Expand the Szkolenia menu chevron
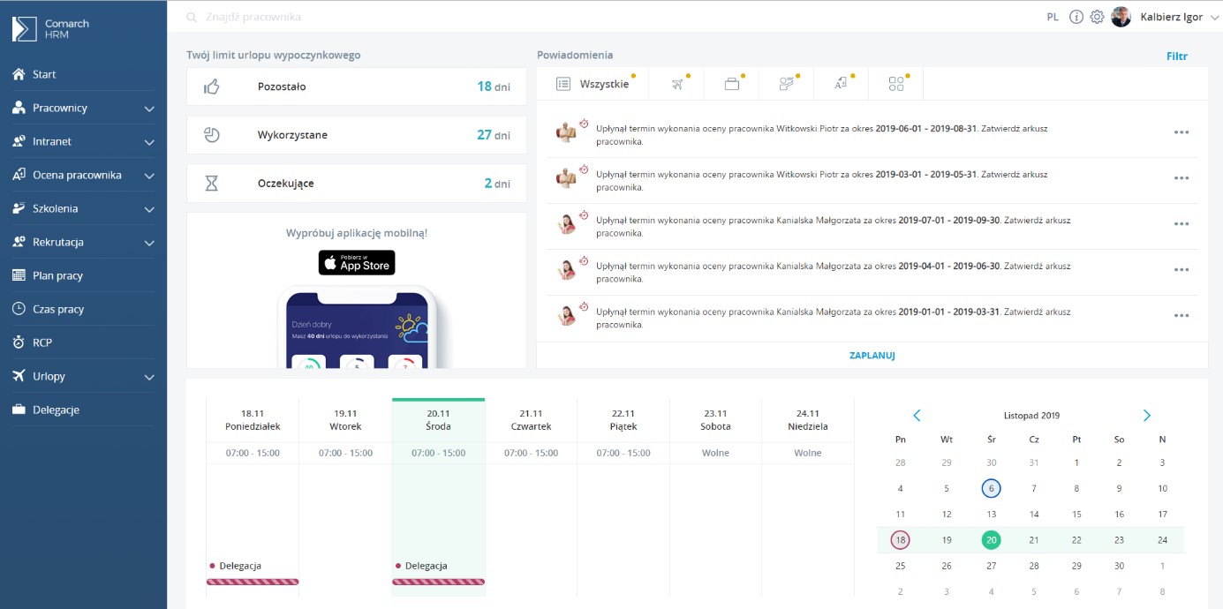1223x609 pixels. pyautogui.click(x=149, y=209)
